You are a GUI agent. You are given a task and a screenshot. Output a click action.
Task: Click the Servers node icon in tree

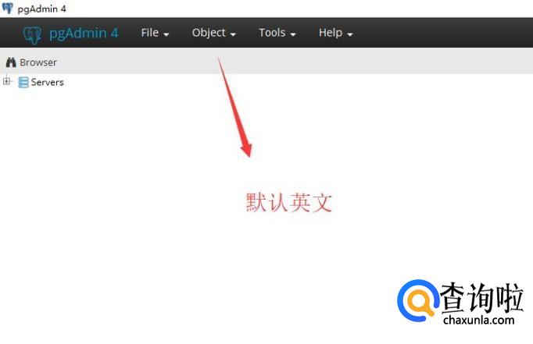pos(23,82)
